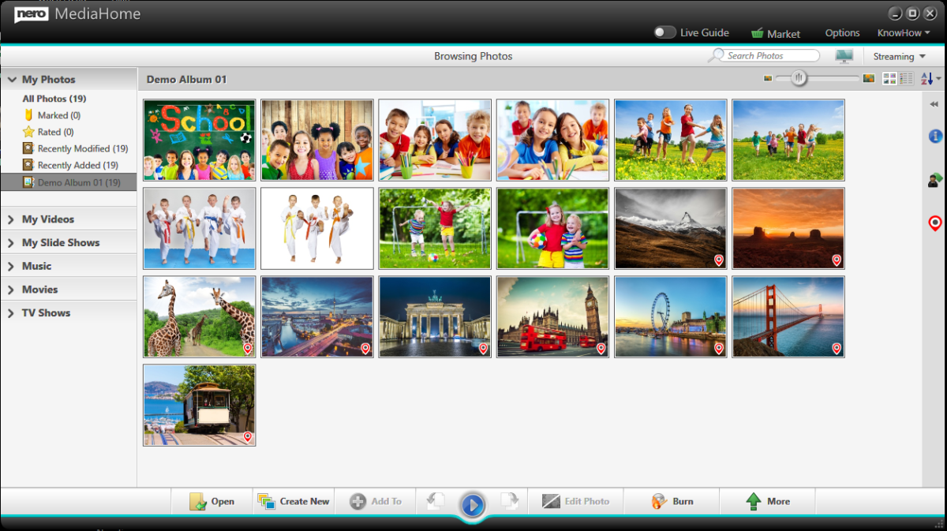Open the Info panel on the right sidebar
947x531 pixels.
click(934, 136)
